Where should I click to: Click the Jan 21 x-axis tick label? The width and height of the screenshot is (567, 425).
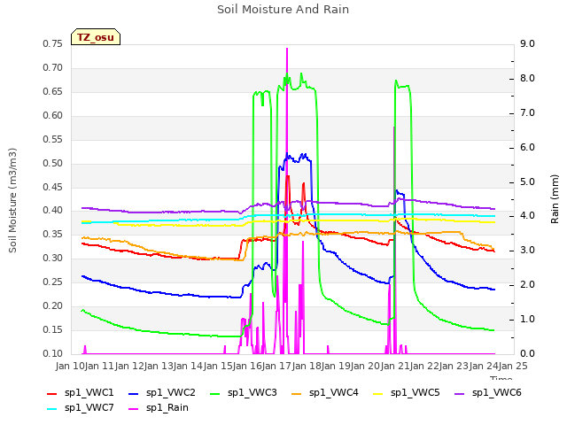pos(394,366)
